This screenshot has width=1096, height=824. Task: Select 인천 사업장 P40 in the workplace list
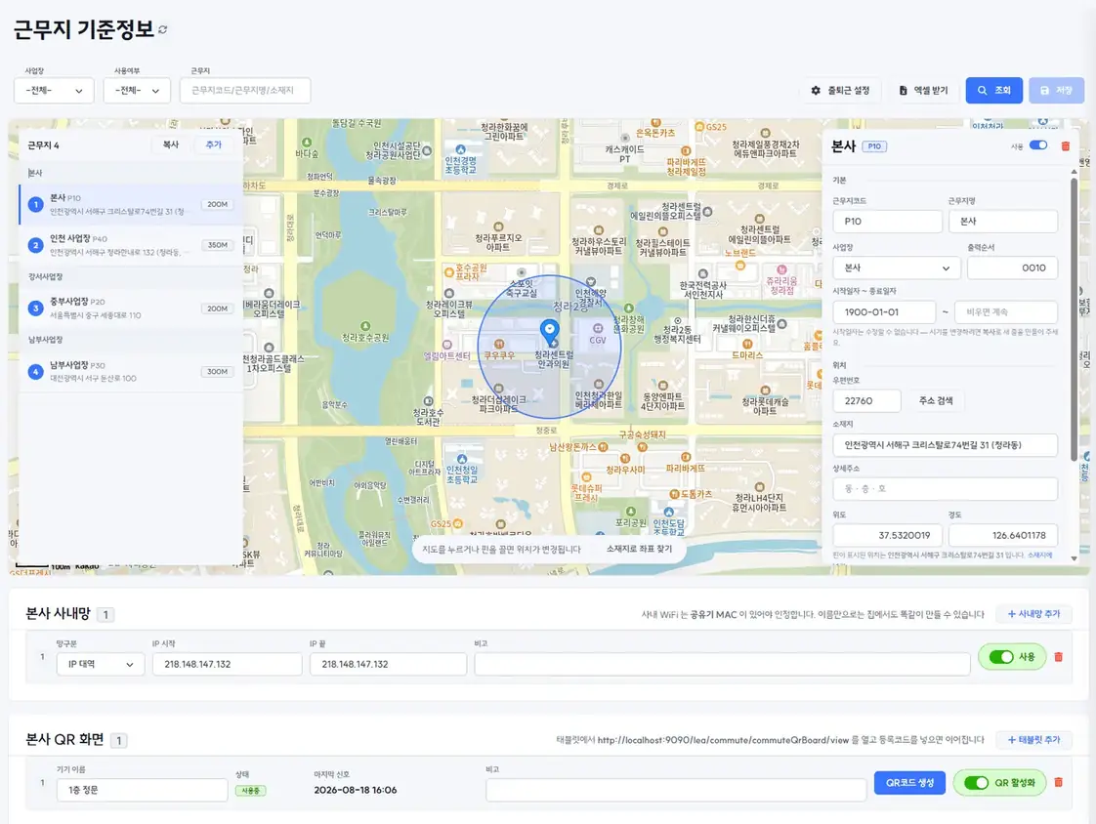(x=131, y=245)
